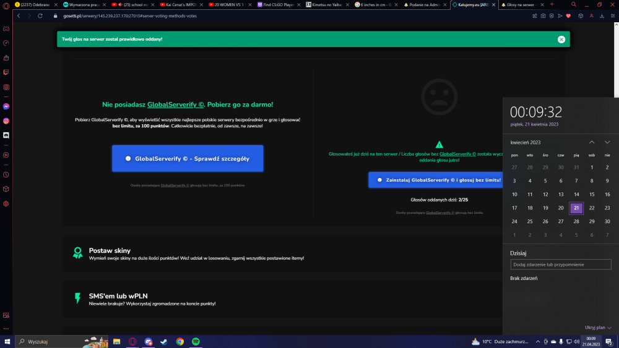Open Messenger in Opera sidebar

coord(6,106)
